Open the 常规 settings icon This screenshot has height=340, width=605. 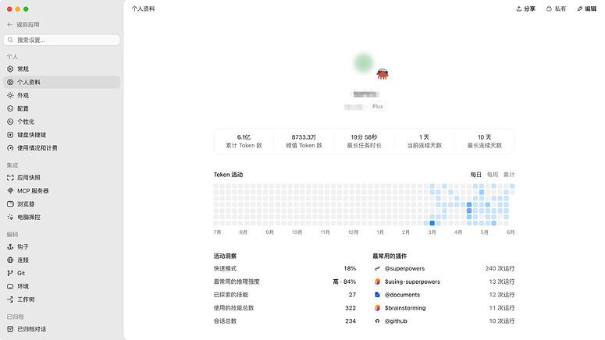point(10,69)
